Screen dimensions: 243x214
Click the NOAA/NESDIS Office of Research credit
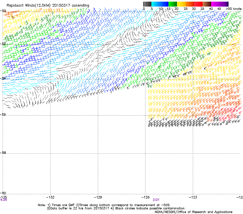193,212
